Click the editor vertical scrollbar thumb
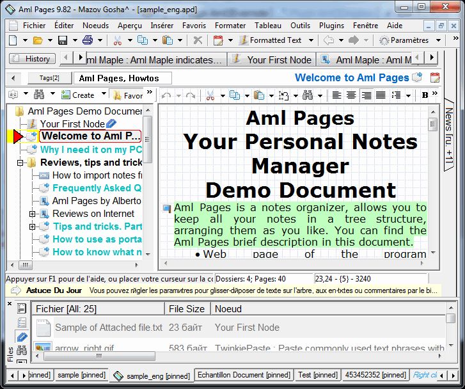Image resolution: width=465 pixels, height=389 pixels. (432, 124)
